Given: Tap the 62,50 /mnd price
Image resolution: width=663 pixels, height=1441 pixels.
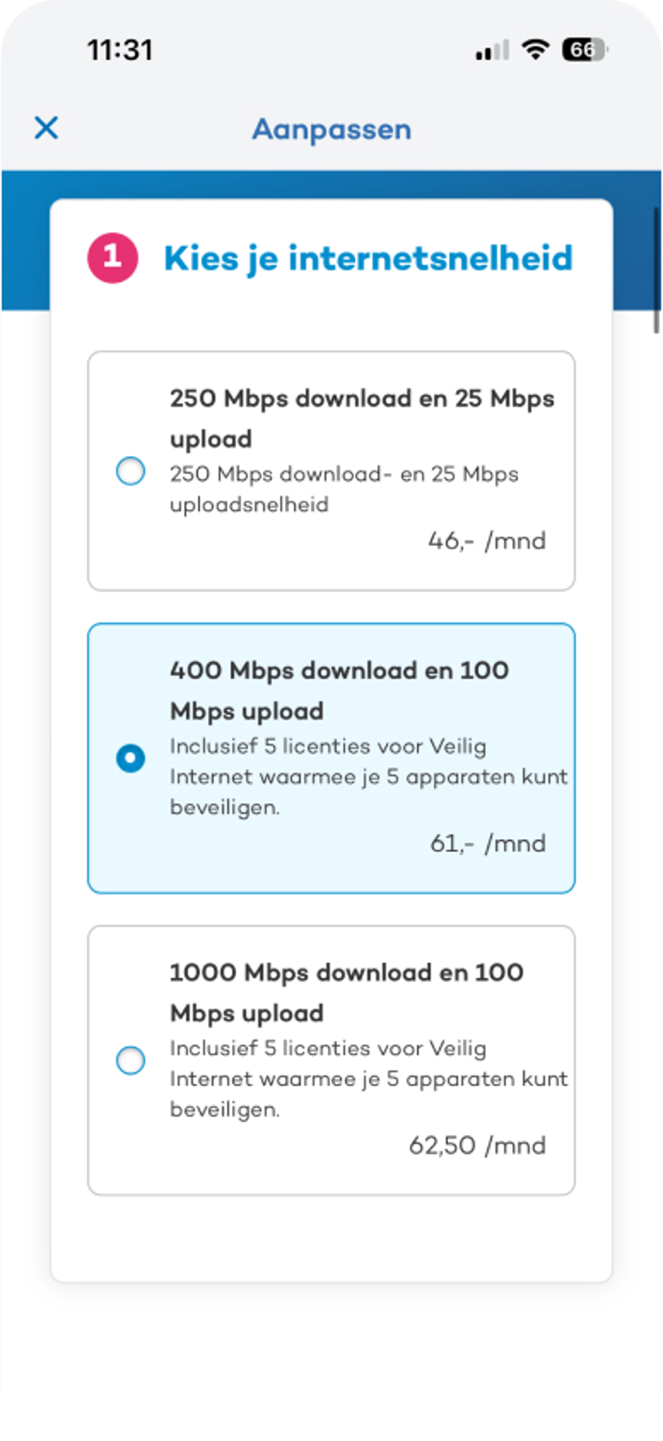Looking at the screenshot, I should [x=477, y=1145].
